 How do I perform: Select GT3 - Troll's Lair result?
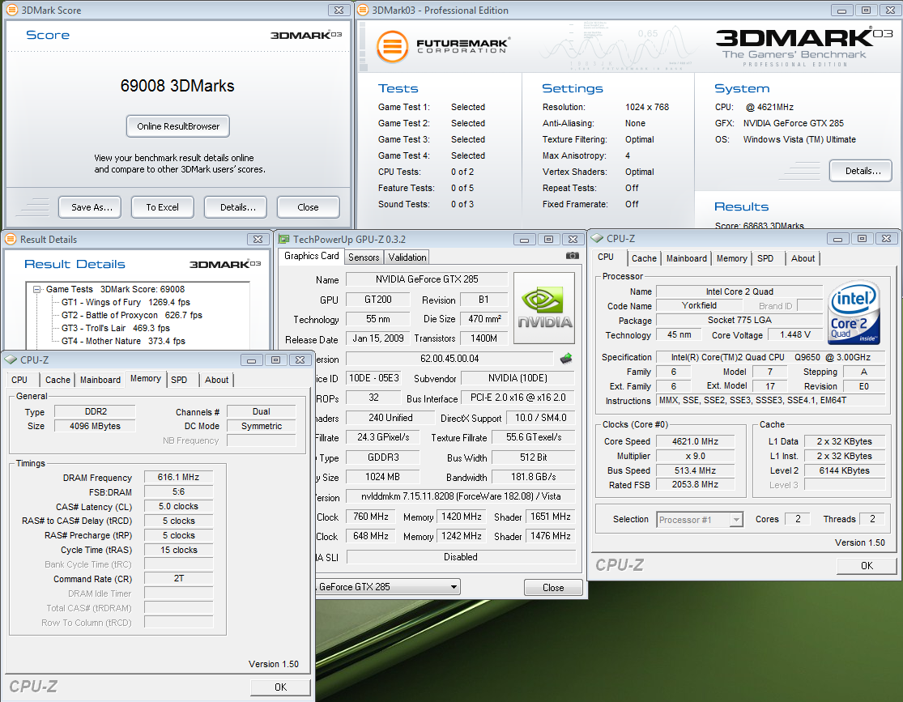pos(116,328)
